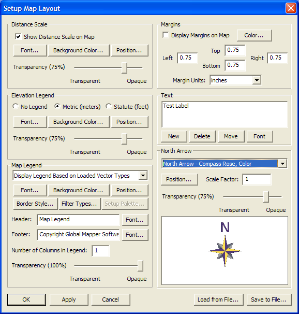Click the North Arrow Scale Factor field

click(x=257, y=179)
